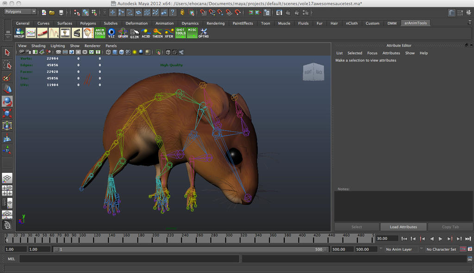Screen dimensions: 474x273
Task: Click the SHOT TOOLS green shelf button
Action: (181, 33)
